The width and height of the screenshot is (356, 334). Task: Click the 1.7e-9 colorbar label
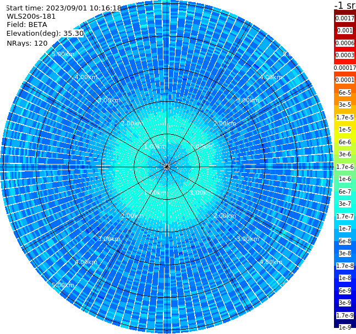pos(345,315)
